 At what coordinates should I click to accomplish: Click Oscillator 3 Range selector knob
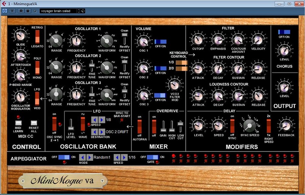[56, 94]
